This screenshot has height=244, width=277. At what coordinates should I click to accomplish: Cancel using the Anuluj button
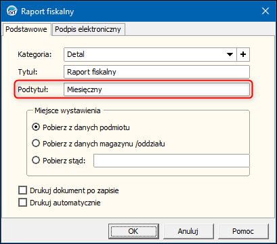[188, 231]
